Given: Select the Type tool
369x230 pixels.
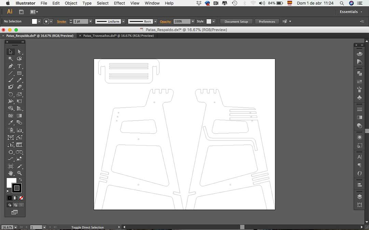Looking at the screenshot, I should 19,66.
